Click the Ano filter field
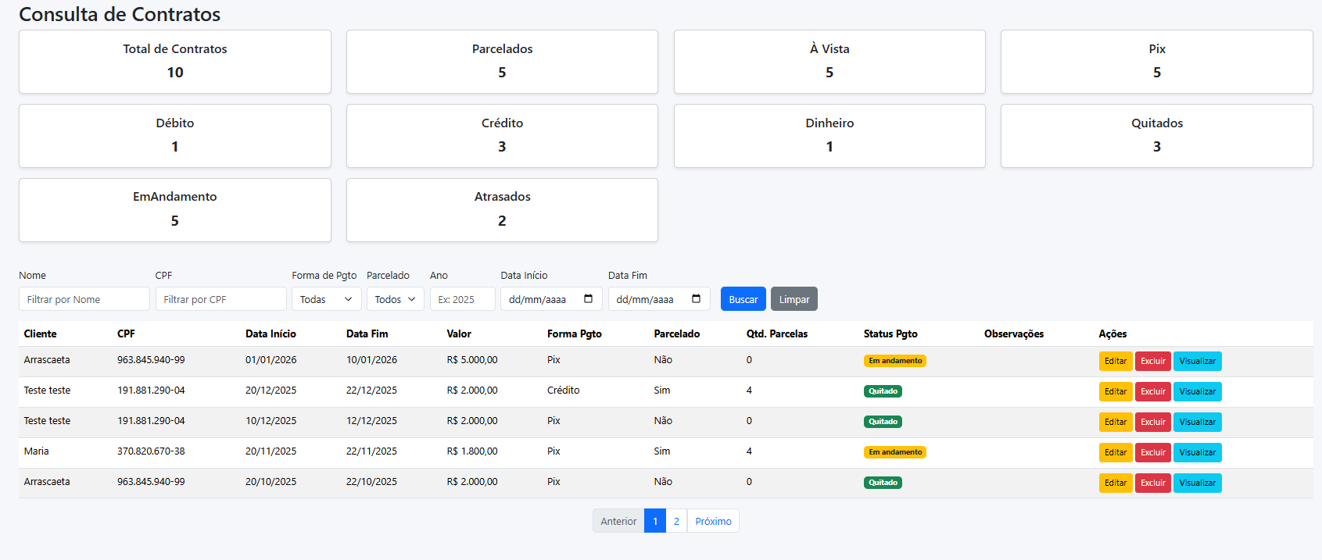 462,299
